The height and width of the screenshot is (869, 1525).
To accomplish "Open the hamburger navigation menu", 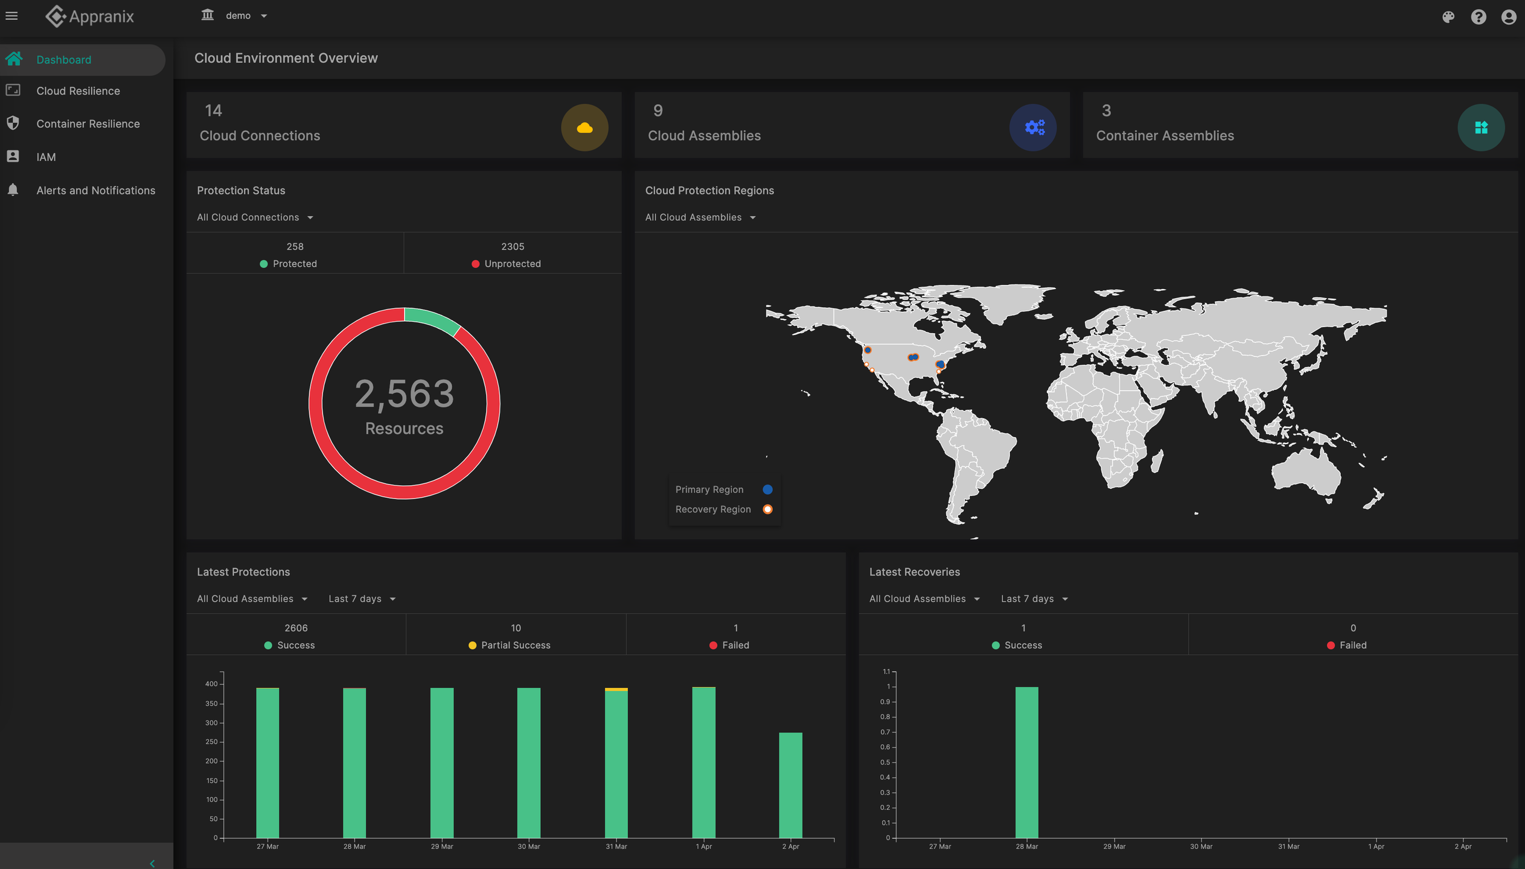I will 11,16.
